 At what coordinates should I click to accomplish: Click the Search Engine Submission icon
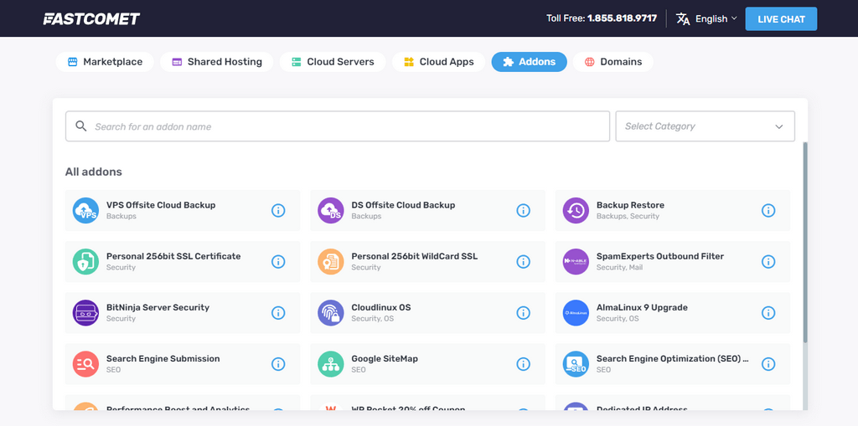point(86,364)
